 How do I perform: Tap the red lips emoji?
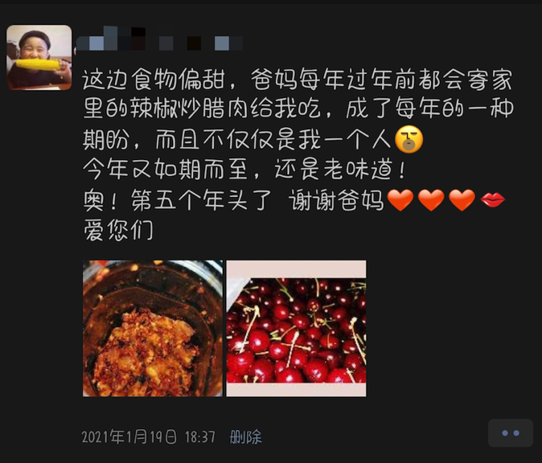493,200
